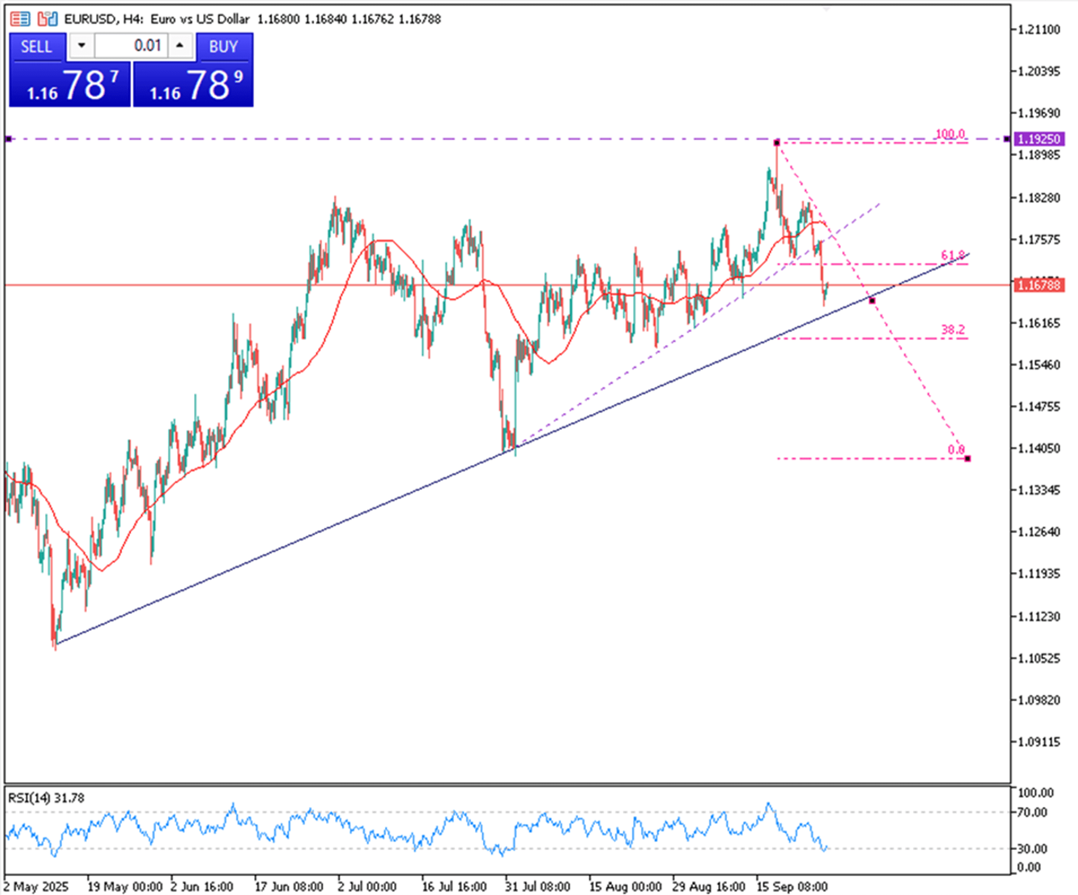The height and width of the screenshot is (895, 1078).
Task: Click the sell price 1.16787 tile
Action: tap(70, 85)
